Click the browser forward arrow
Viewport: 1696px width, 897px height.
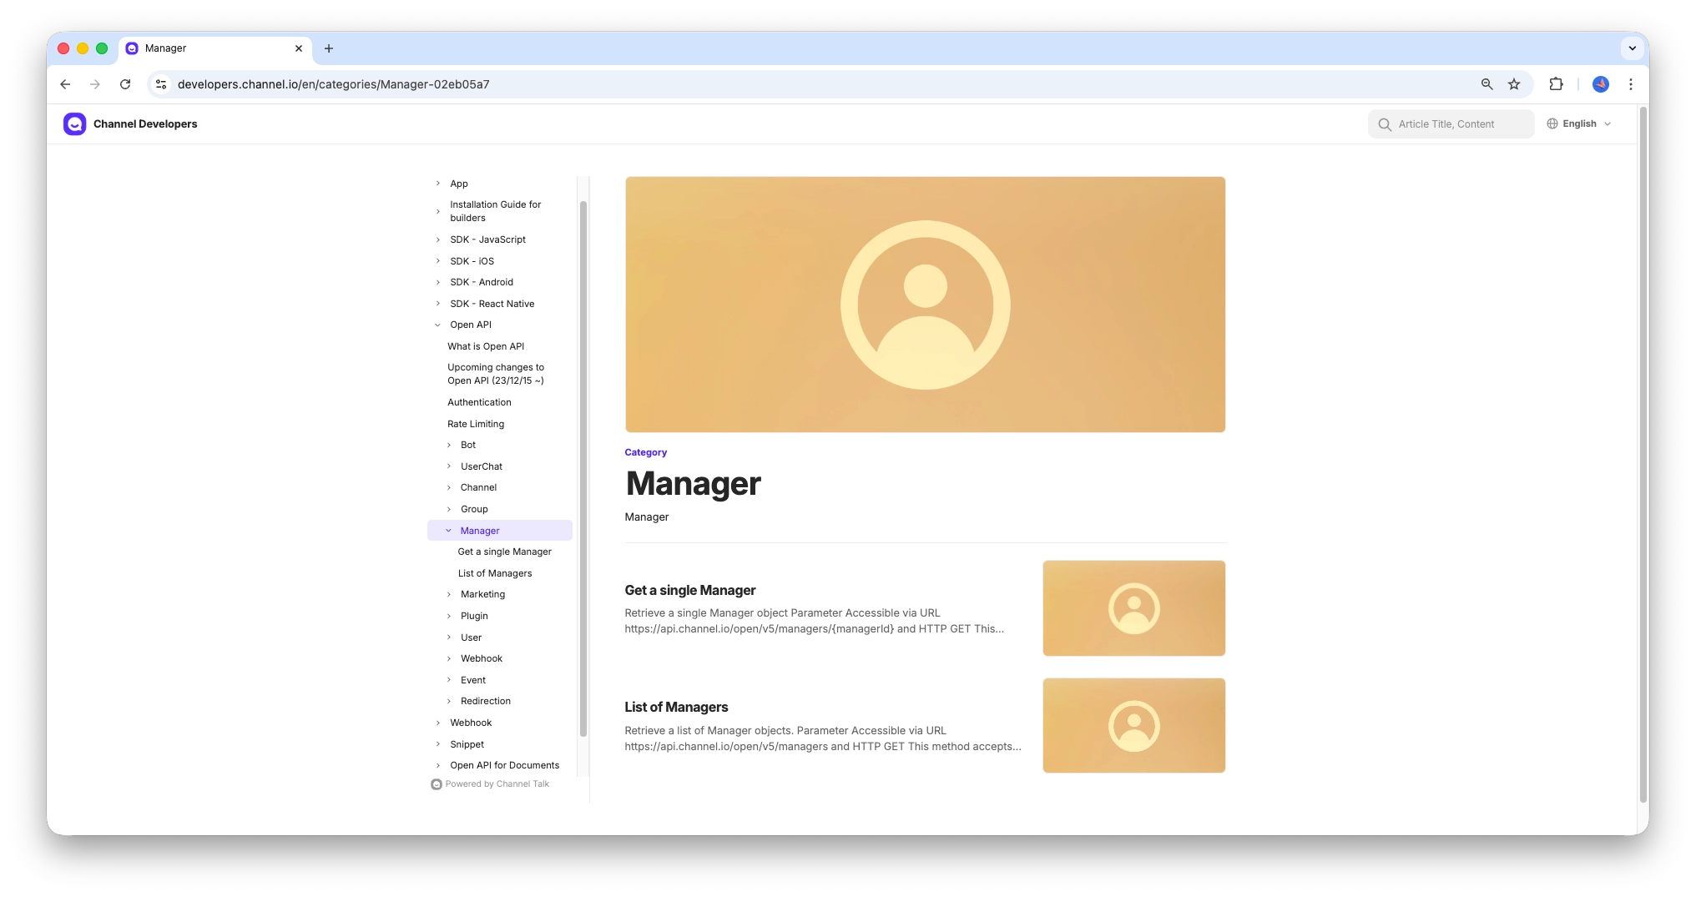(x=95, y=84)
